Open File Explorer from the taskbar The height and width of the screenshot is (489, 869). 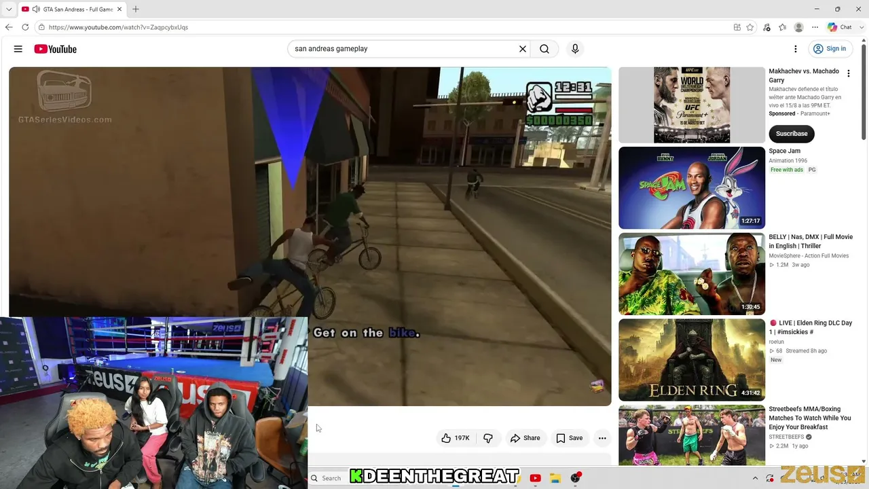[x=555, y=478]
